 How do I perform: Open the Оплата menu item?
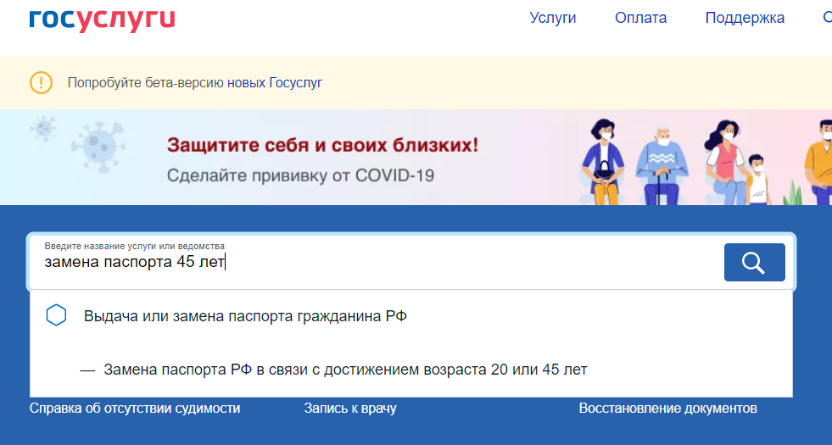640,18
